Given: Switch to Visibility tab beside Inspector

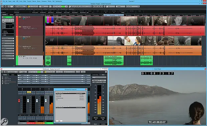Looking at the screenshot, I should (x=11, y=15).
